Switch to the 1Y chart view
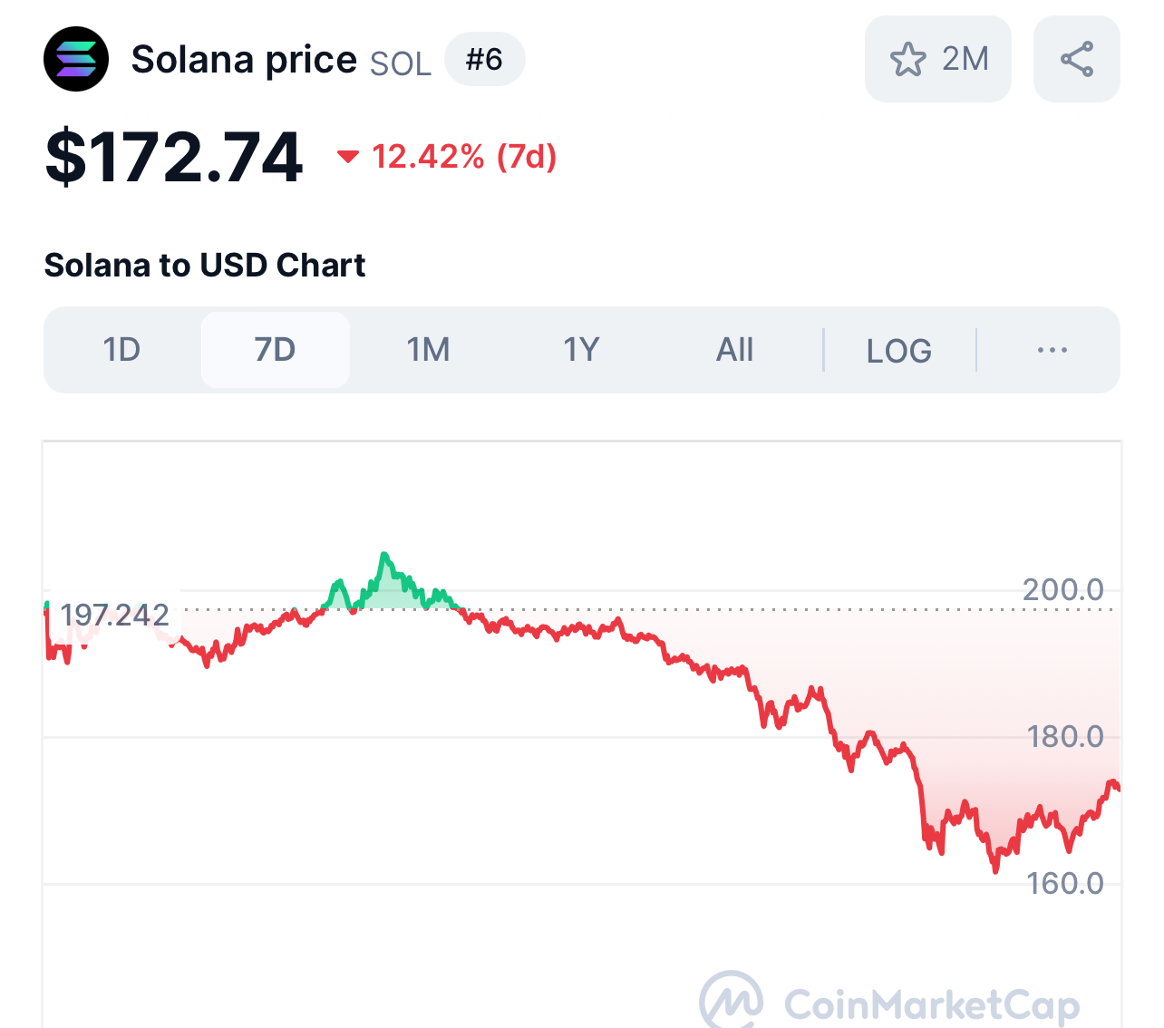This screenshot has width=1164, height=1028. click(581, 350)
